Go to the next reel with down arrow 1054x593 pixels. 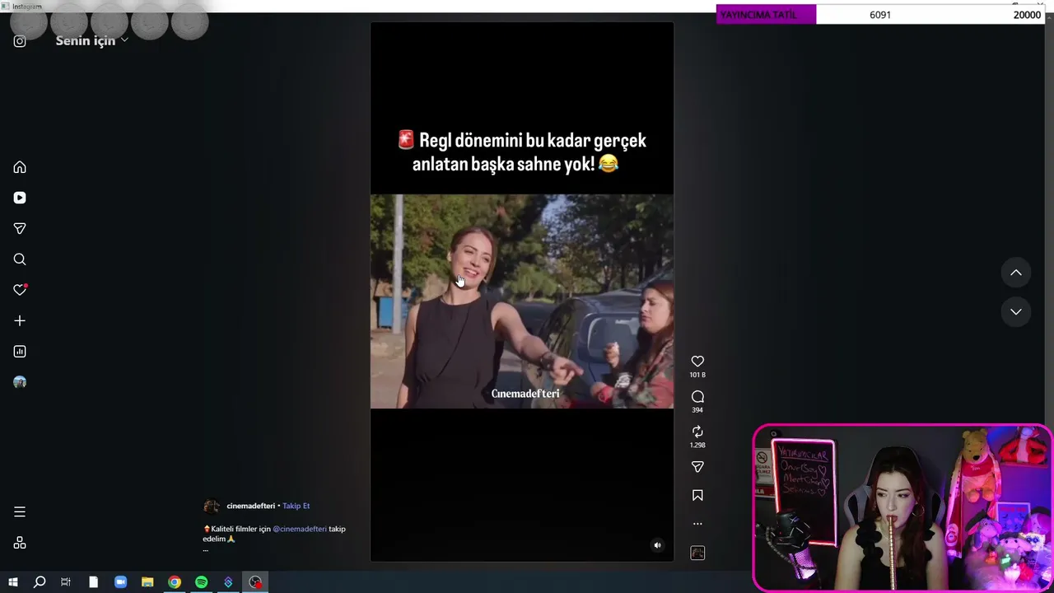pos(1016,311)
